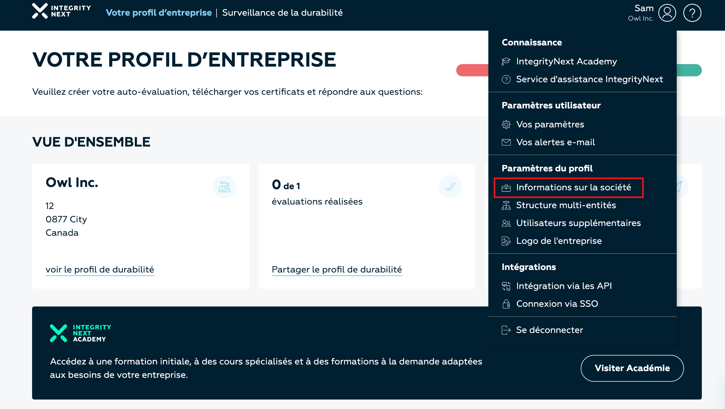Click the factory icon on Owl Inc. card
725x409 pixels.
click(x=224, y=187)
